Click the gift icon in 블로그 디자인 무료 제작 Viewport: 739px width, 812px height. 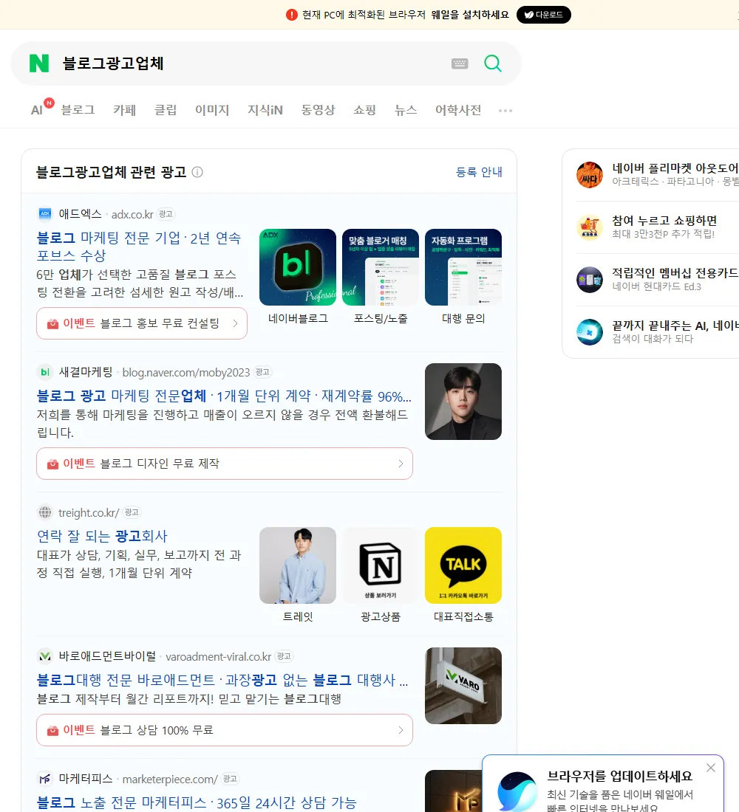click(x=52, y=464)
